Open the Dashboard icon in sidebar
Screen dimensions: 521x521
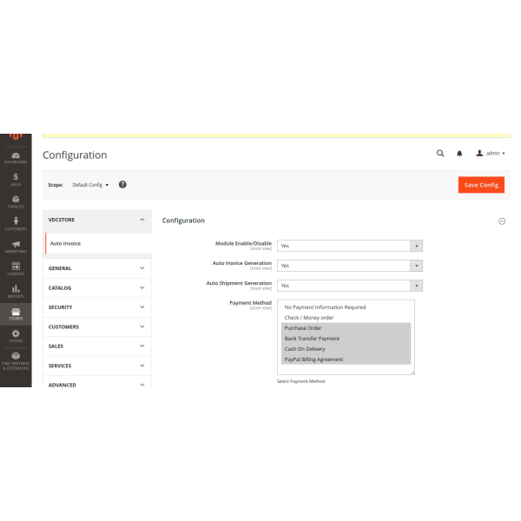(x=16, y=156)
